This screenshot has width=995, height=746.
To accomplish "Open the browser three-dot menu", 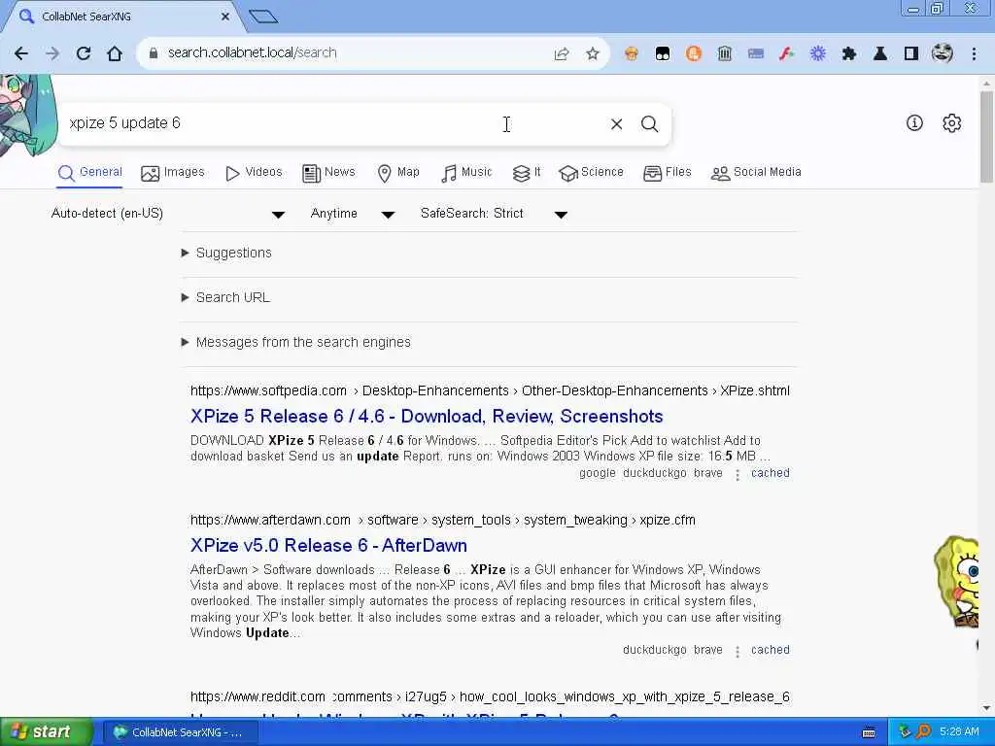I will point(974,54).
